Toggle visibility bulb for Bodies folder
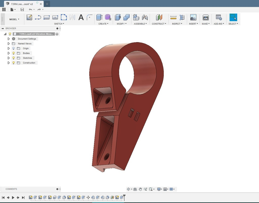259x203 pixels. [14, 53]
